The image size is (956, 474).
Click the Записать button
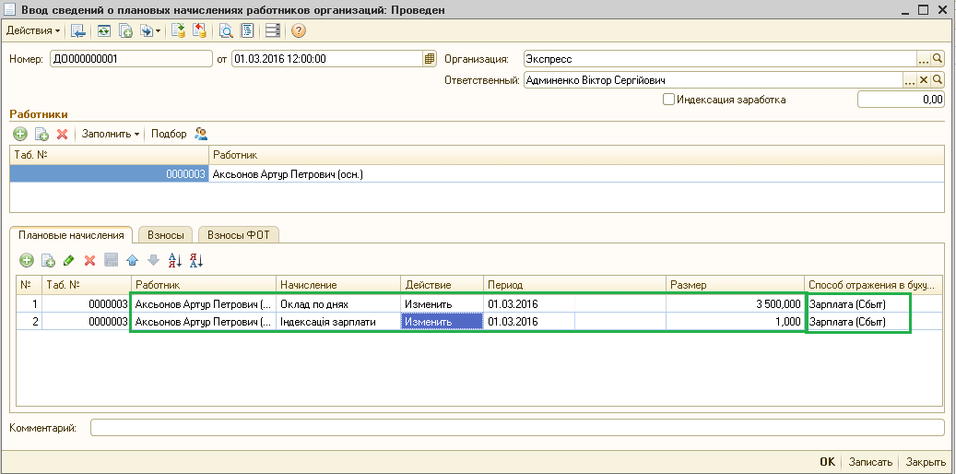(870, 462)
